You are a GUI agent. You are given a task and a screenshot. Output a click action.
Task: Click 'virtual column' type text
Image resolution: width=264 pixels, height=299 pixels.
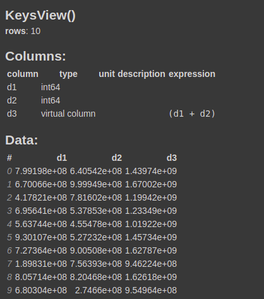click(68, 114)
